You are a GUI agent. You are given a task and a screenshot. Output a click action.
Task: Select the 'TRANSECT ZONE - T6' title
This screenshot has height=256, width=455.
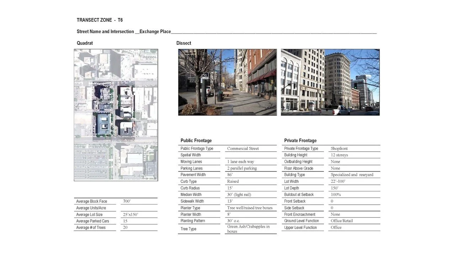click(x=100, y=20)
